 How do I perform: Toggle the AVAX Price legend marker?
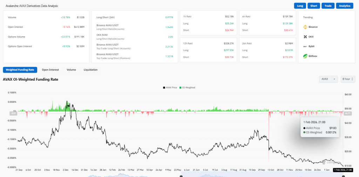pos(164,88)
